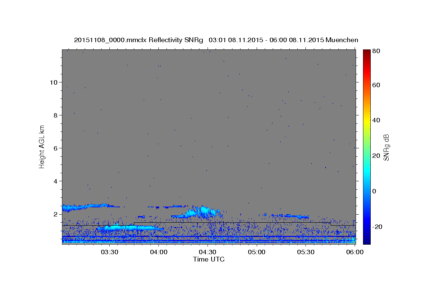Click the colorbar value 40
440x293 pixels.
377,120
